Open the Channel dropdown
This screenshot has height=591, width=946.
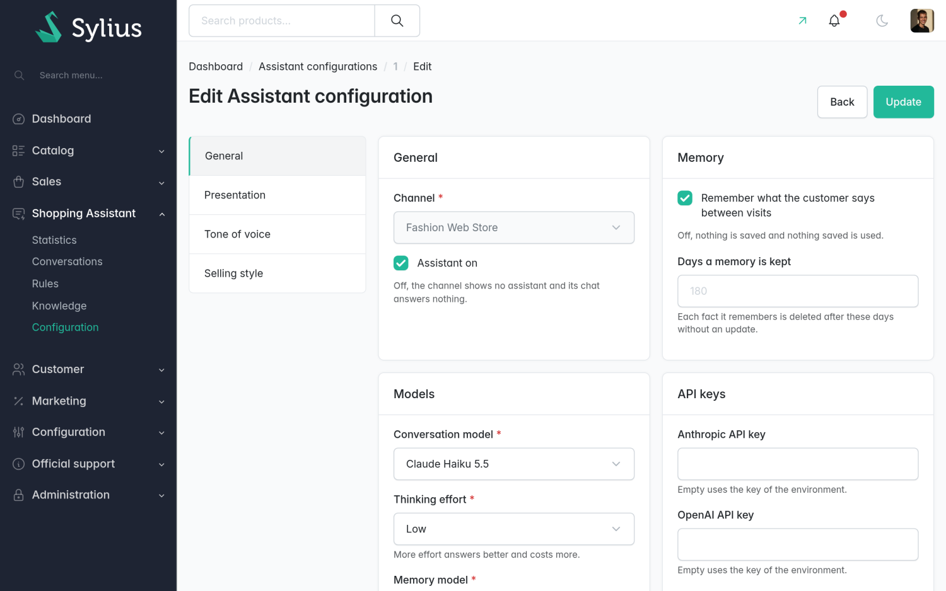coord(514,227)
